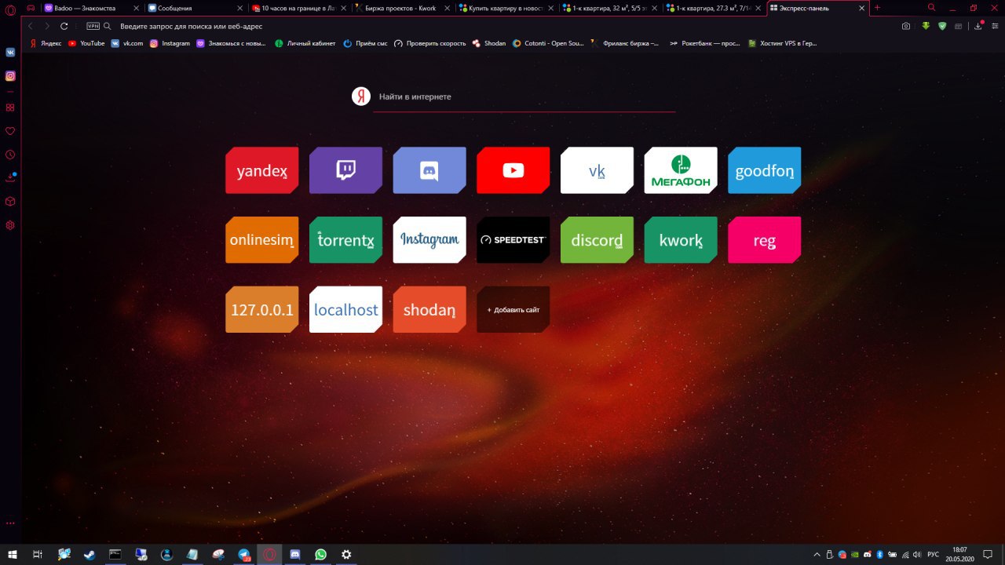Open the Рокетбанк bookmark
Viewport: 1005px width, 565px height.
(704, 43)
